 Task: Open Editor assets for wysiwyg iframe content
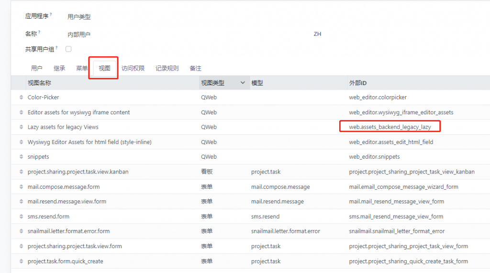[78, 112]
